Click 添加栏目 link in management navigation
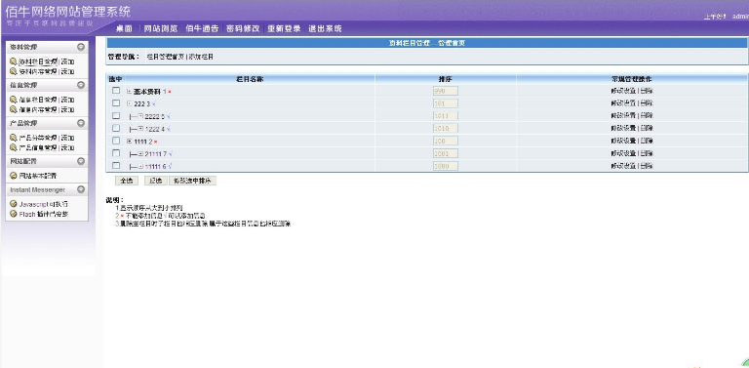749x368 pixels. [201, 57]
